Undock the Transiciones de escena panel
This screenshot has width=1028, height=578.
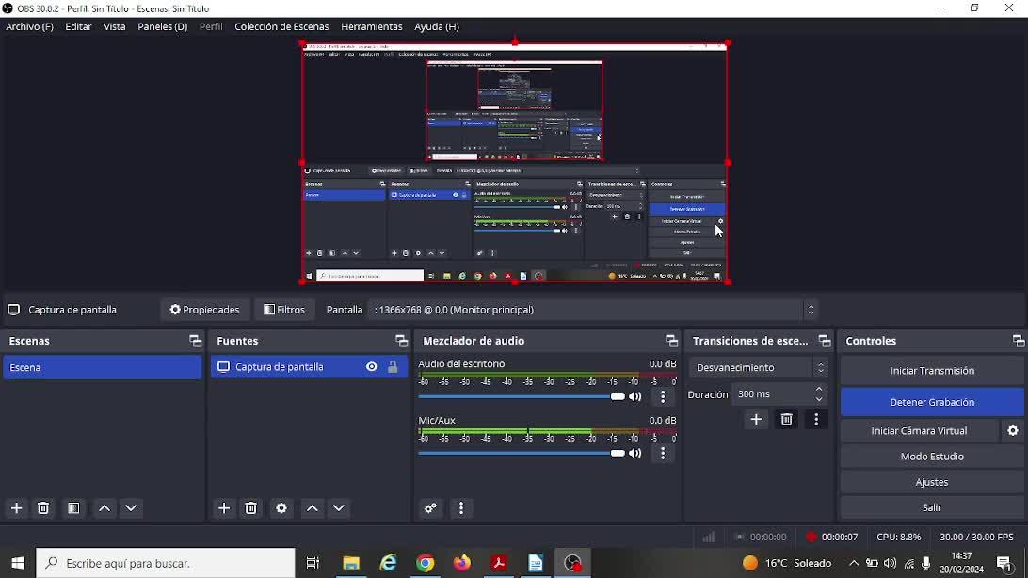click(824, 341)
